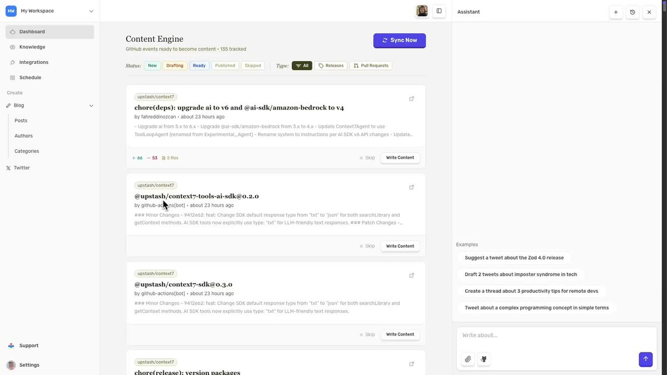The image size is (667, 375).
Task: Start new assistant chat plus icon
Action: point(616,12)
